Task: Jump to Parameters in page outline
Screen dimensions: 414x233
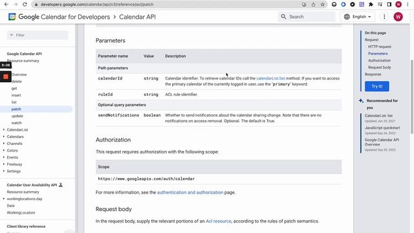Action: coord(378,54)
